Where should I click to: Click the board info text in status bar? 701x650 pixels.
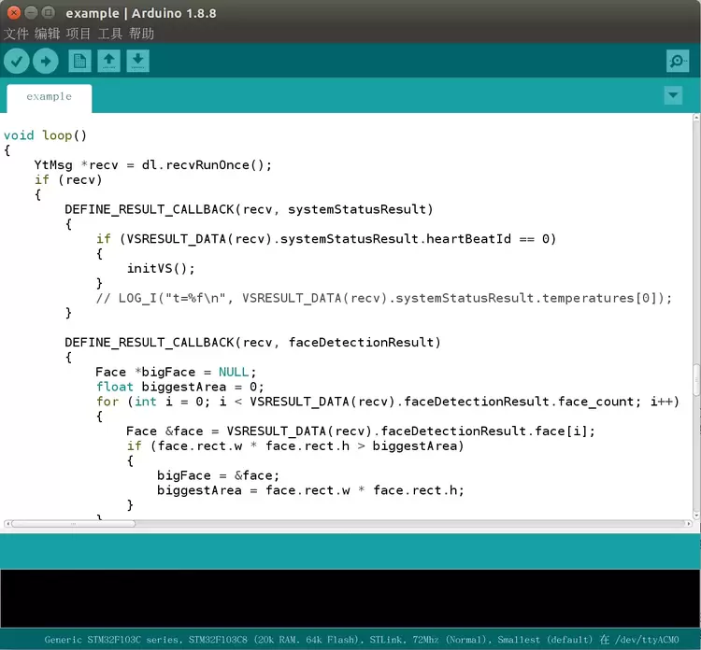coord(318,640)
